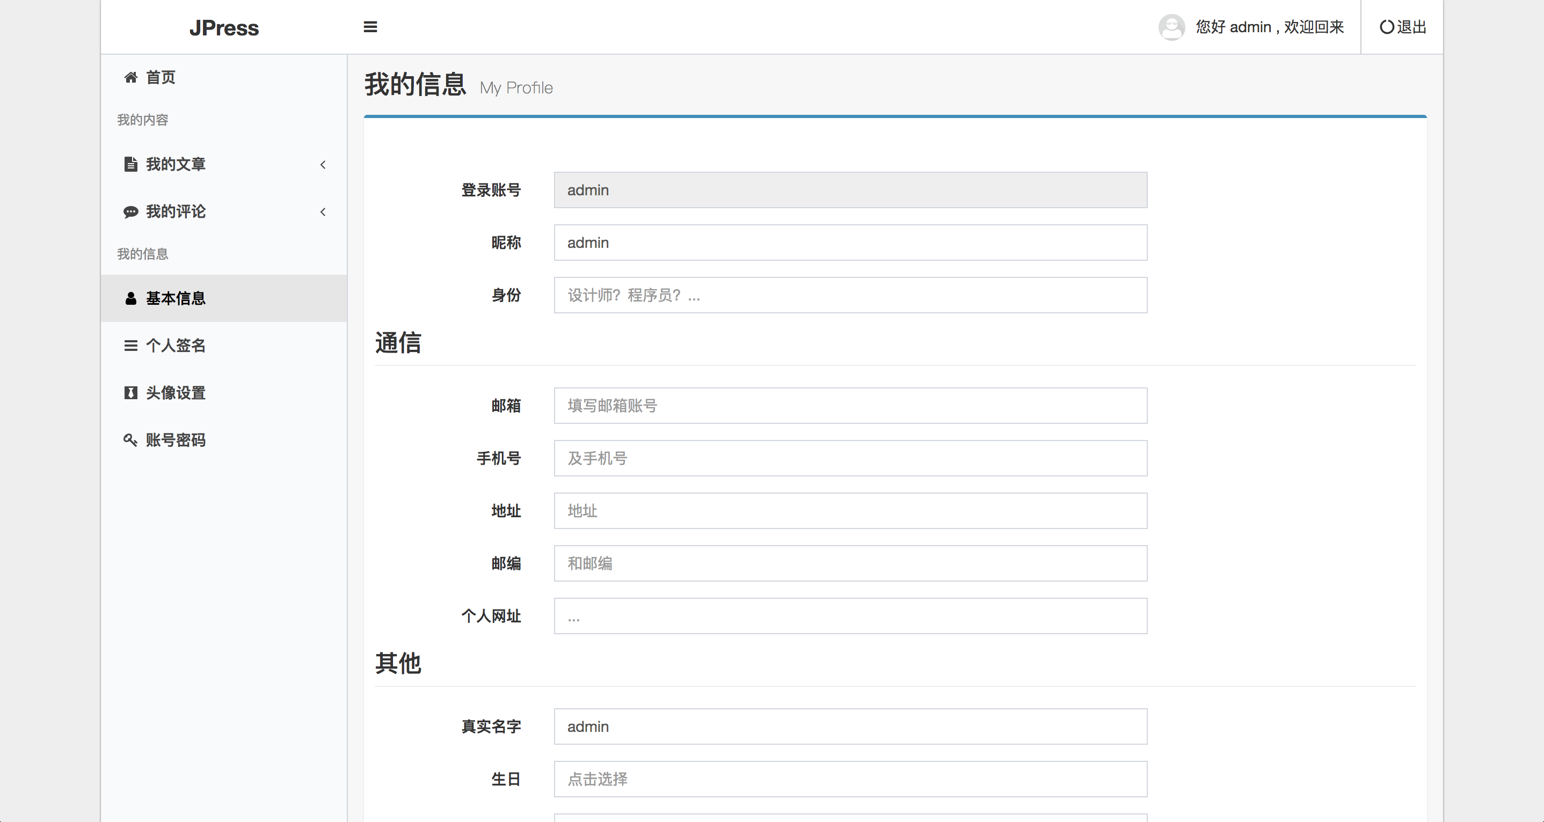Go to 账号密码 settings page
The image size is (1544, 822).
coord(176,441)
